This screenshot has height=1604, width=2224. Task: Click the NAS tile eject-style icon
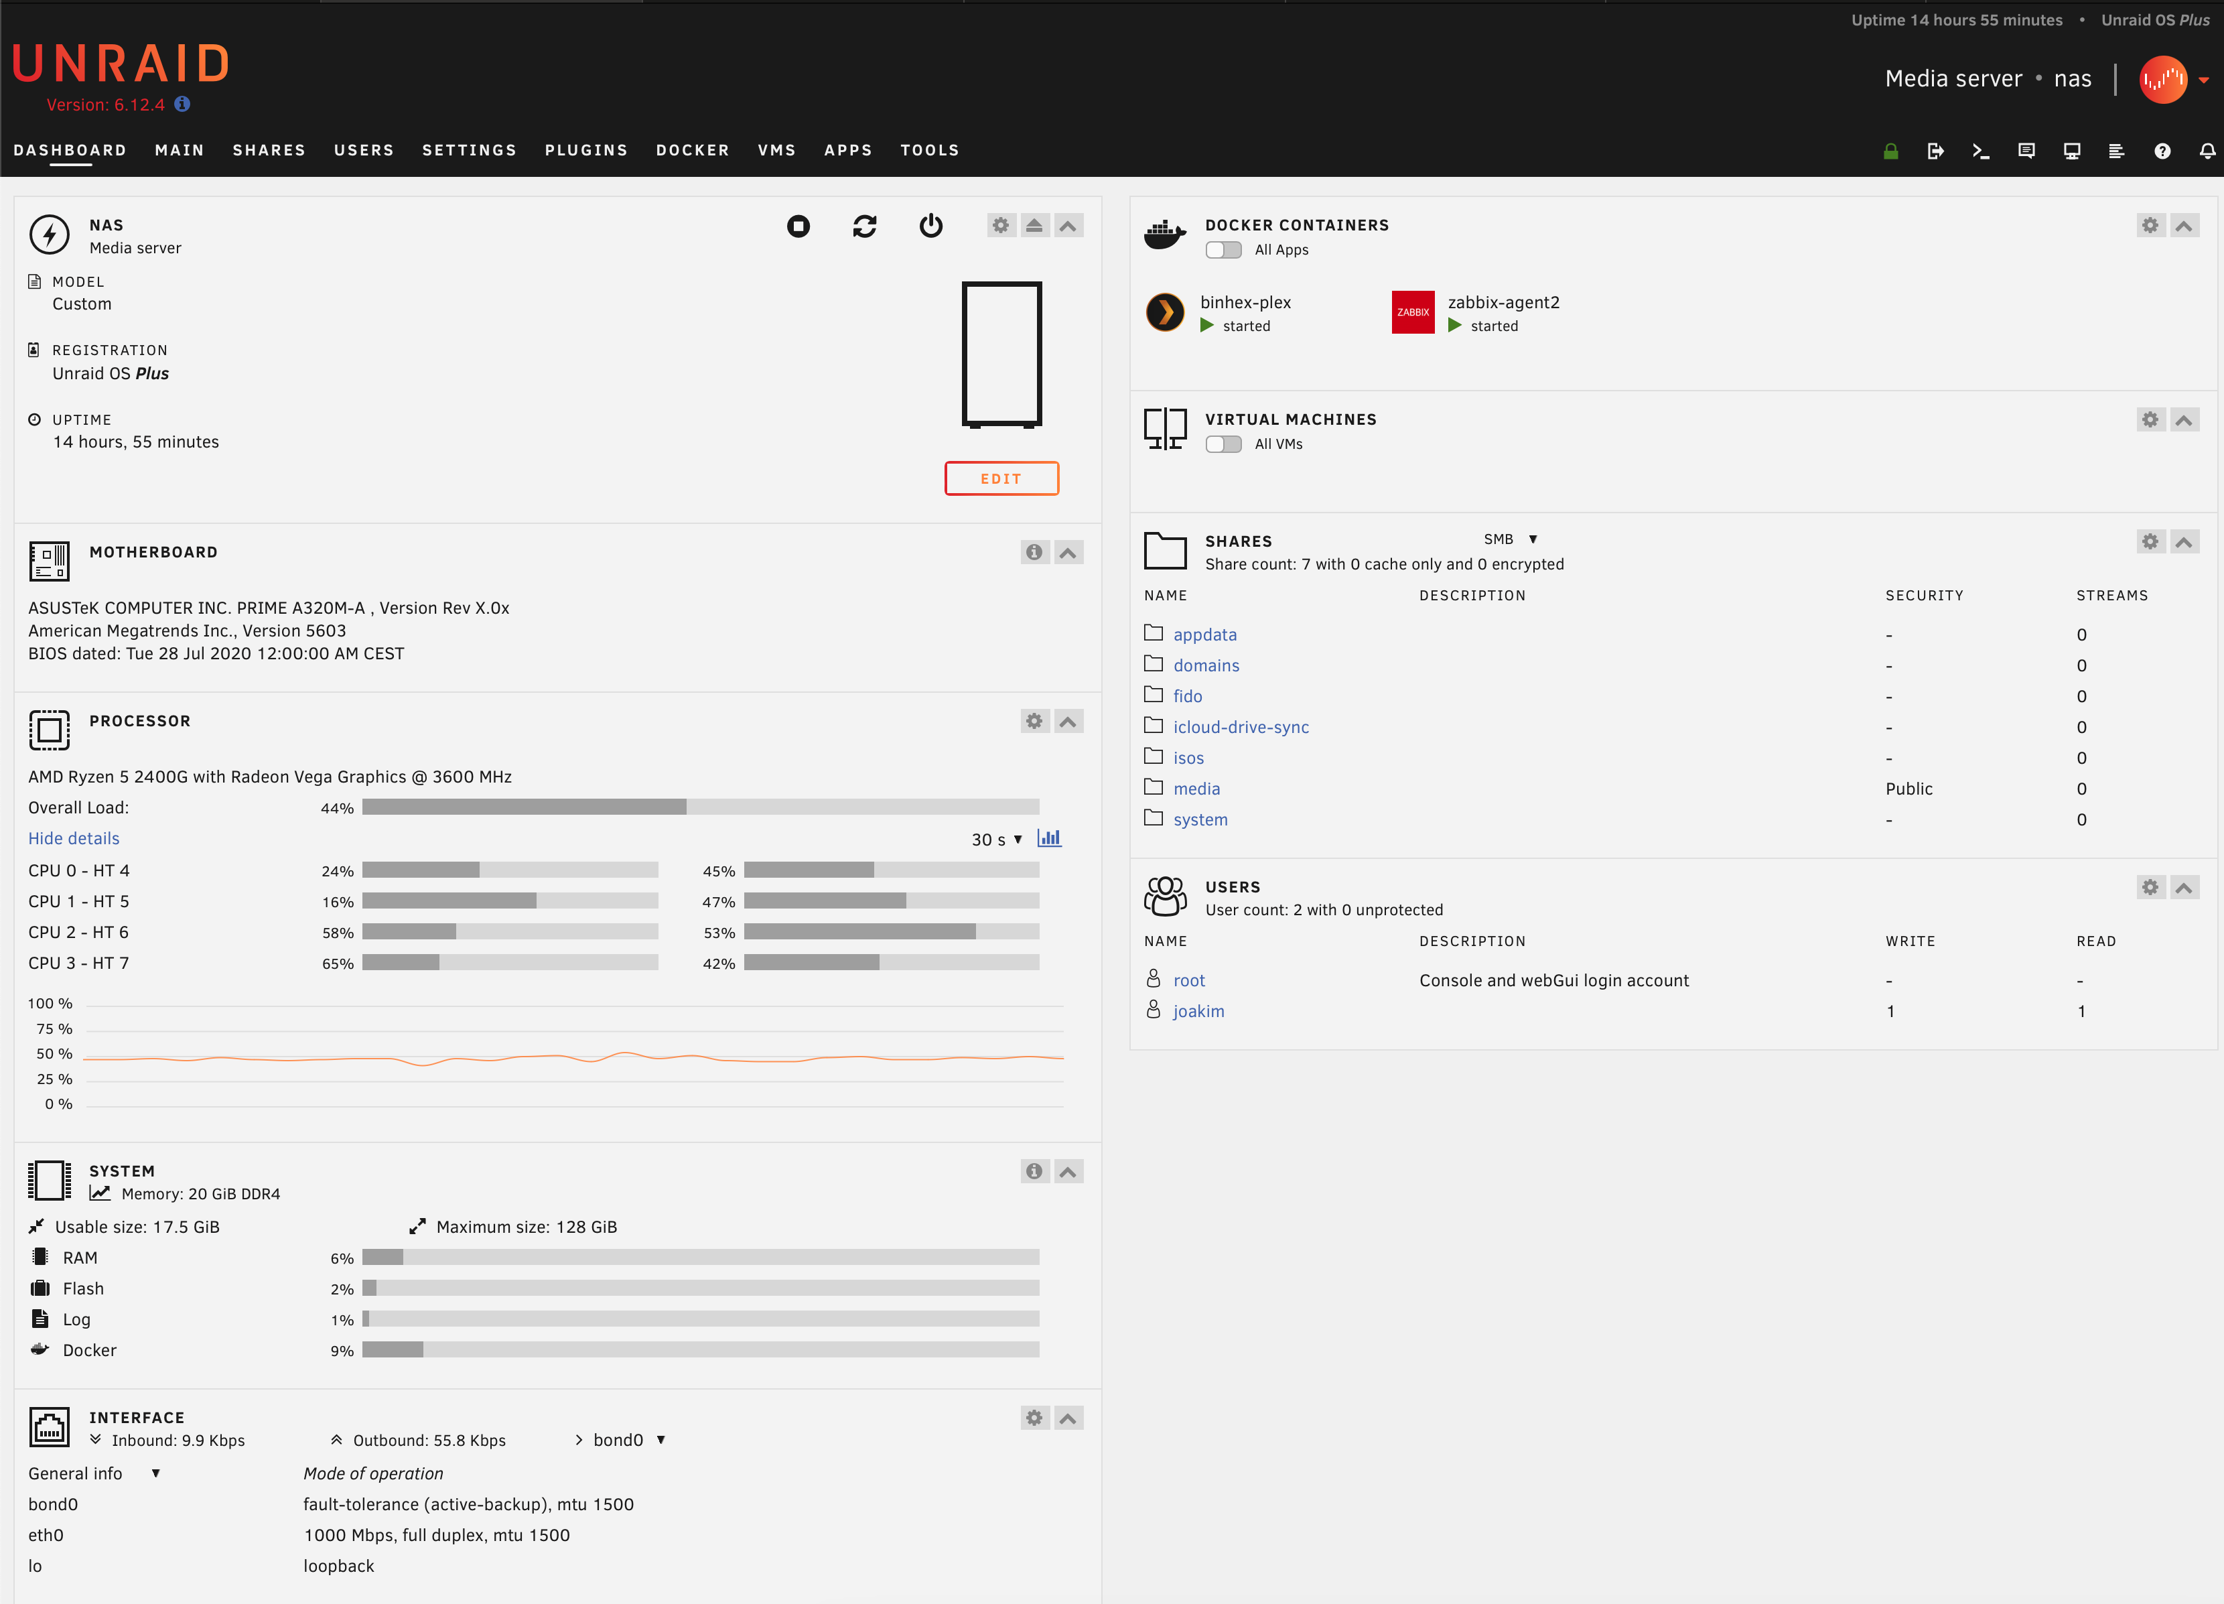pyautogui.click(x=1034, y=226)
